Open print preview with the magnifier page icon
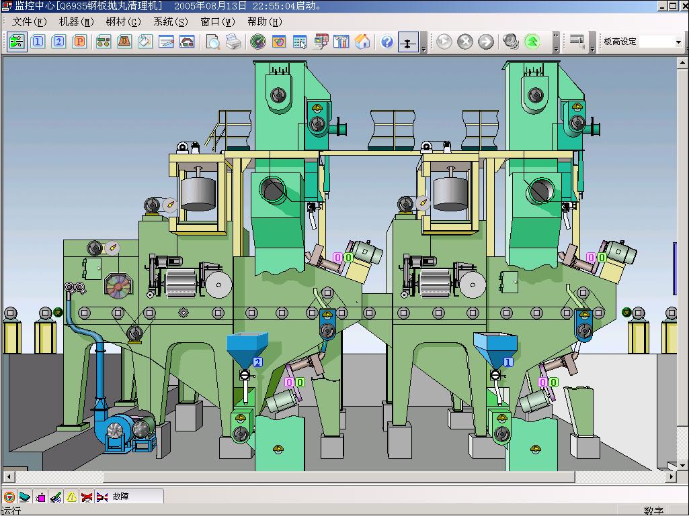 [x=212, y=42]
